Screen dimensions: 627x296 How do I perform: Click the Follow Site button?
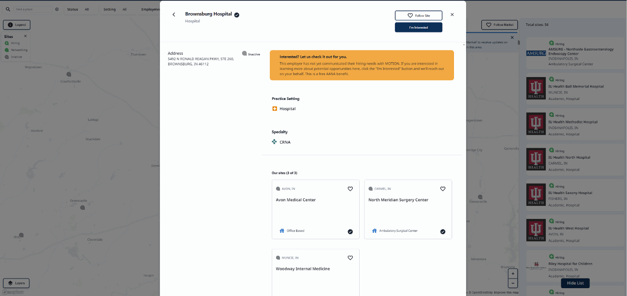pyautogui.click(x=418, y=16)
